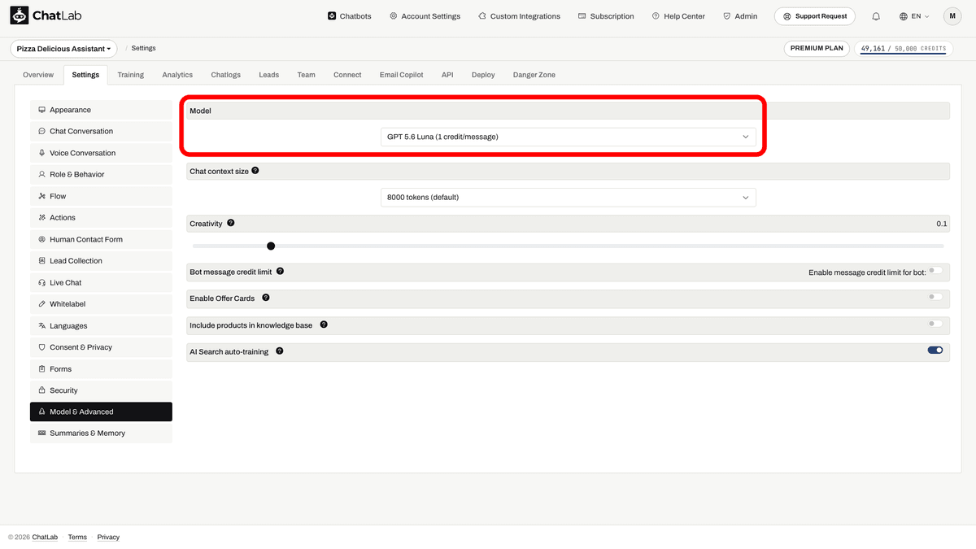Open the API tab
The width and height of the screenshot is (976, 549).
pyautogui.click(x=447, y=75)
